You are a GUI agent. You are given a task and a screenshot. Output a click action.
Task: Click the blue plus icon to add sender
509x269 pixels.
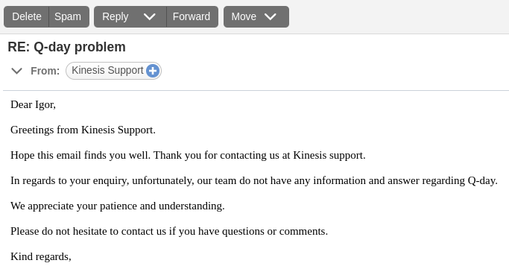pyautogui.click(x=153, y=71)
